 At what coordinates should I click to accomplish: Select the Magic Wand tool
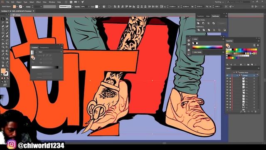(x=3, y=22)
